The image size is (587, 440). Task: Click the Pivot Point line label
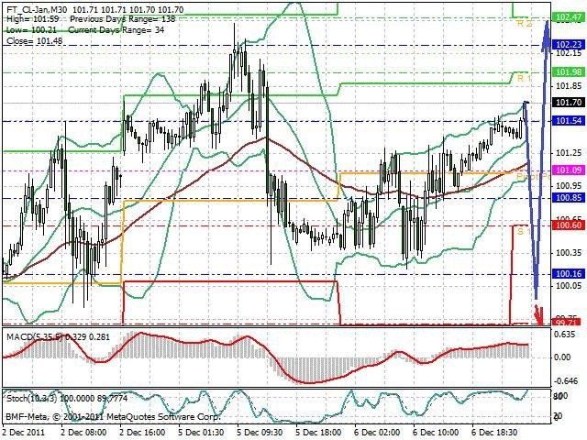pyautogui.click(x=533, y=177)
